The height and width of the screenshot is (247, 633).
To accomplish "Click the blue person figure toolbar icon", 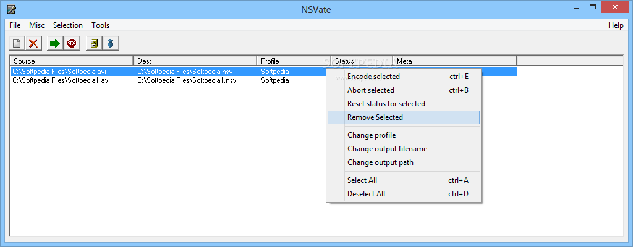I will pos(111,43).
